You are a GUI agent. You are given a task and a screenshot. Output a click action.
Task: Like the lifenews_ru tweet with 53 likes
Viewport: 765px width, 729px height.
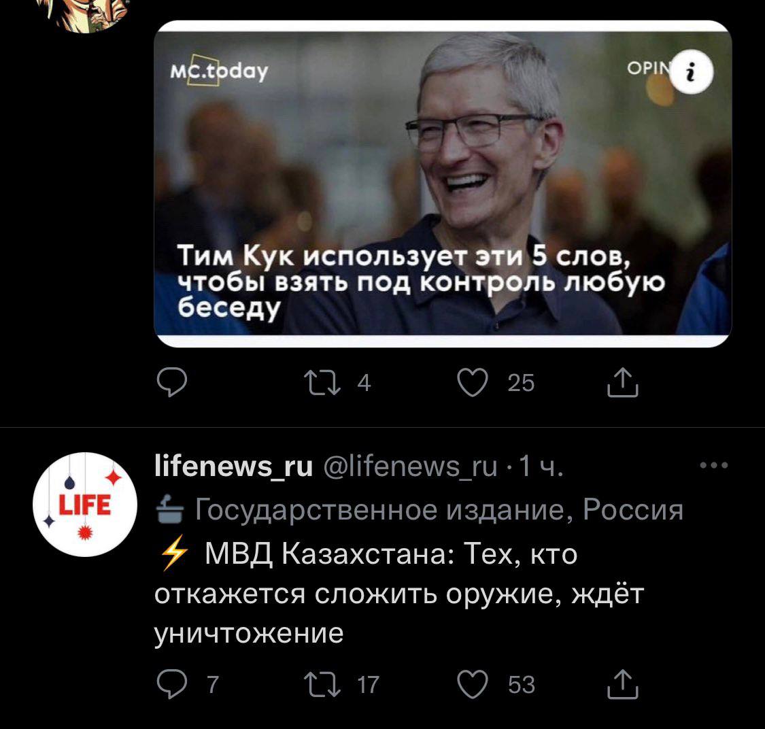[x=473, y=684]
